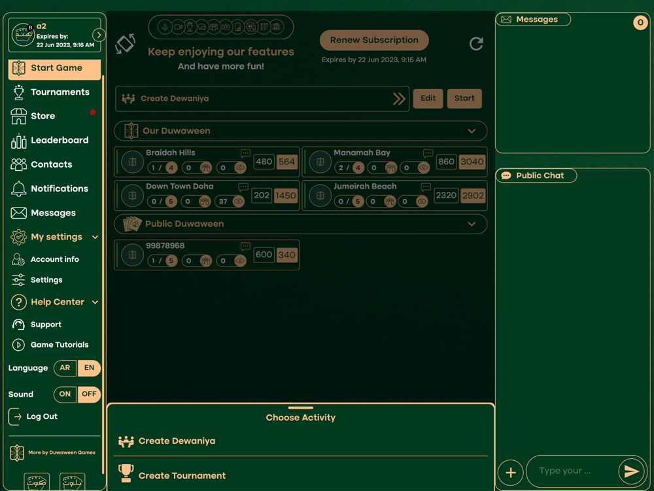Viewport: 654px width, 491px height.
Task: Open chat bubble for Jumeirah Beach
Action: (x=426, y=187)
